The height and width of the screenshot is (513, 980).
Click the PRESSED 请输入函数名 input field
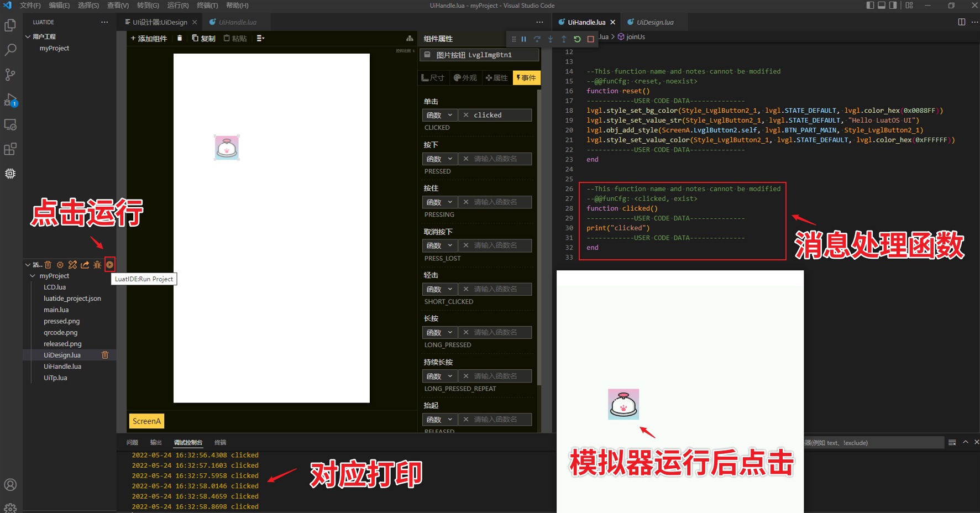495,159
